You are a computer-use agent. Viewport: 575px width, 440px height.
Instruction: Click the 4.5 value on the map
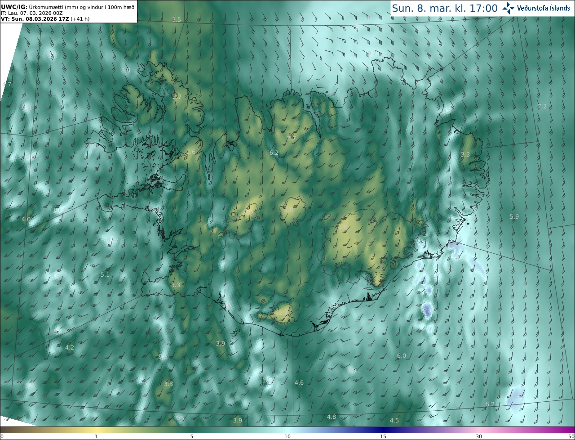(394, 420)
